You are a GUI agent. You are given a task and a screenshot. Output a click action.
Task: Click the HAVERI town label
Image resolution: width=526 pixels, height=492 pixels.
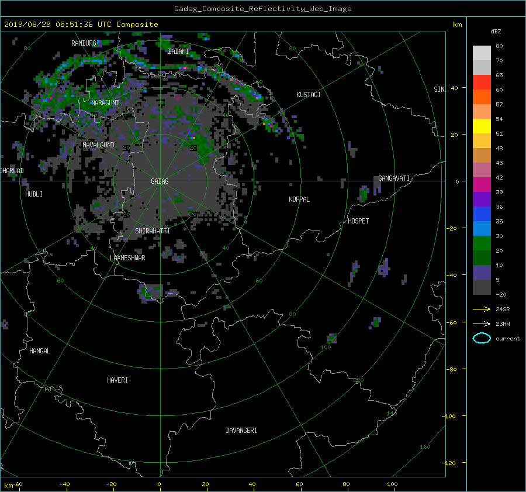(117, 380)
